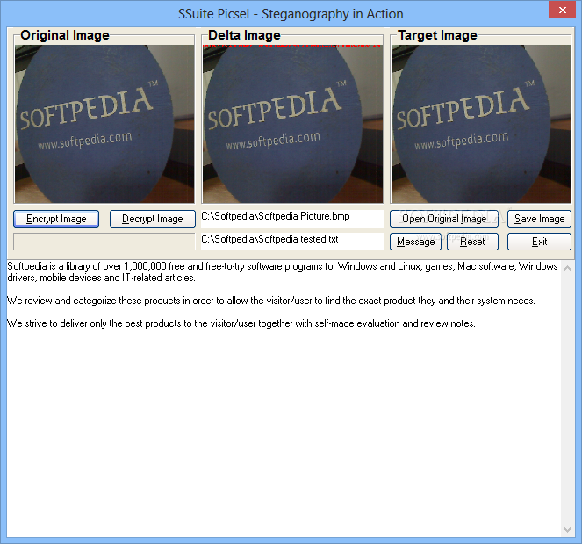Click the Message button
The height and width of the screenshot is (544, 582).
click(415, 242)
